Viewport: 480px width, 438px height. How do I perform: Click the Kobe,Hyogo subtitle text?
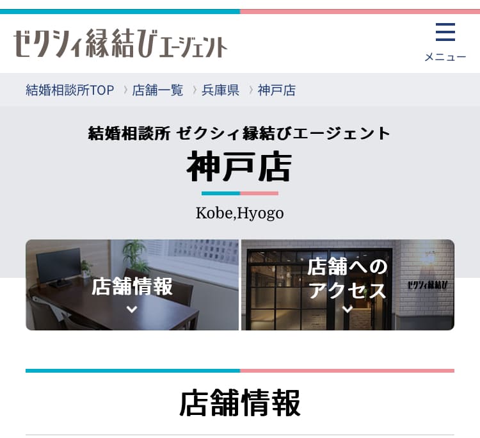[240, 213]
